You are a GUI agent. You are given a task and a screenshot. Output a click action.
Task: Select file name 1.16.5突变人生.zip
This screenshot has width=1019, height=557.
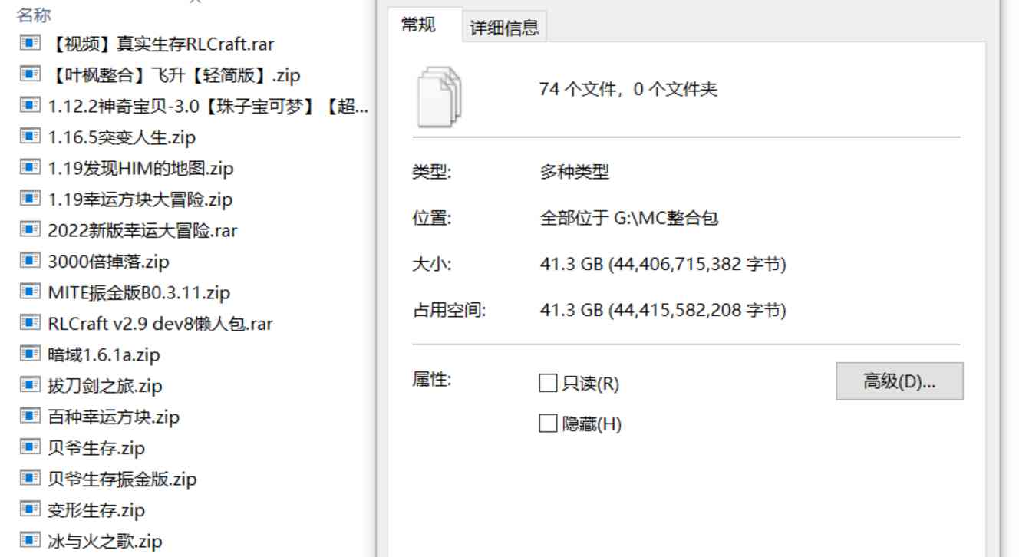pos(122,137)
